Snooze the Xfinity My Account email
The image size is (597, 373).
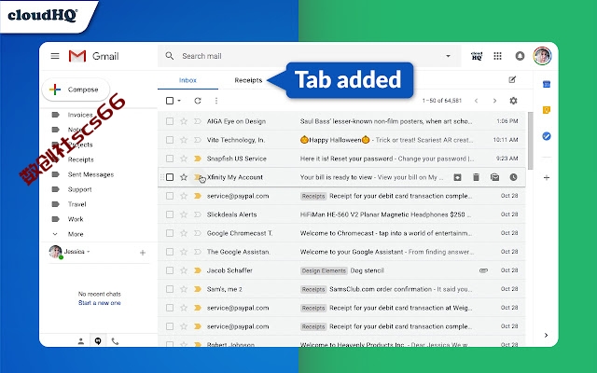[x=513, y=177]
